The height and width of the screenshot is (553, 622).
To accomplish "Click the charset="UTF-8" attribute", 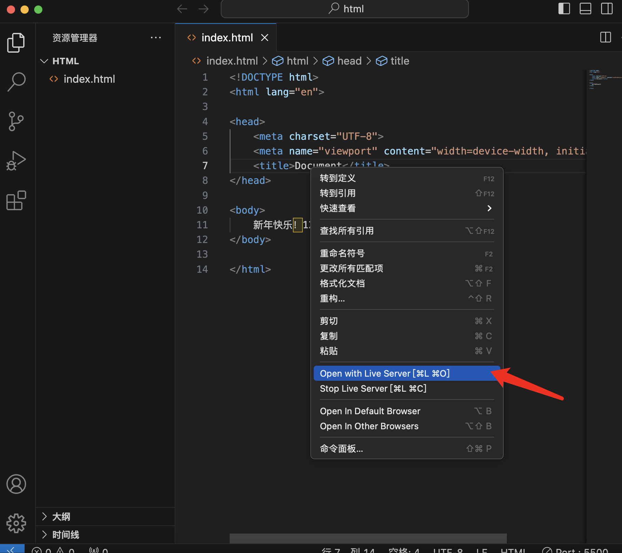I will (x=333, y=136).
